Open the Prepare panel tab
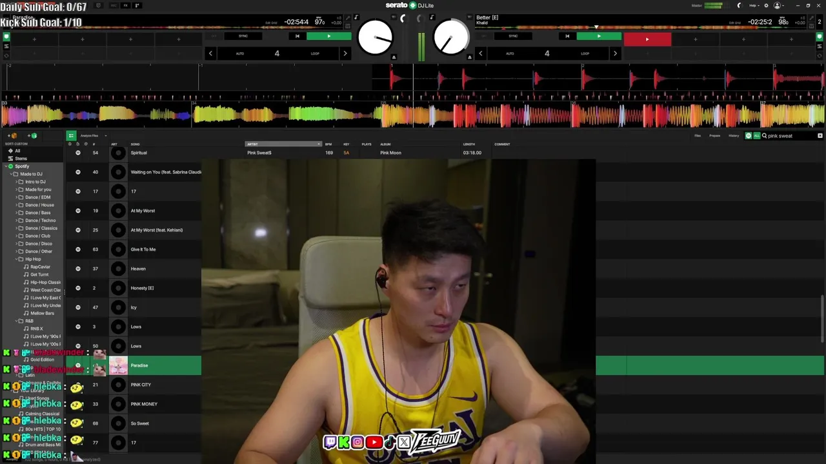The width and height of the screenshot is (826, 464). 715,135
